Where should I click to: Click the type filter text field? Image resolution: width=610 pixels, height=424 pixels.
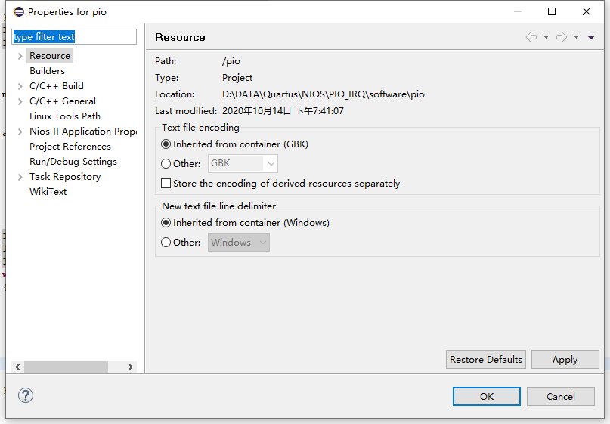click(x=74, y=36)
